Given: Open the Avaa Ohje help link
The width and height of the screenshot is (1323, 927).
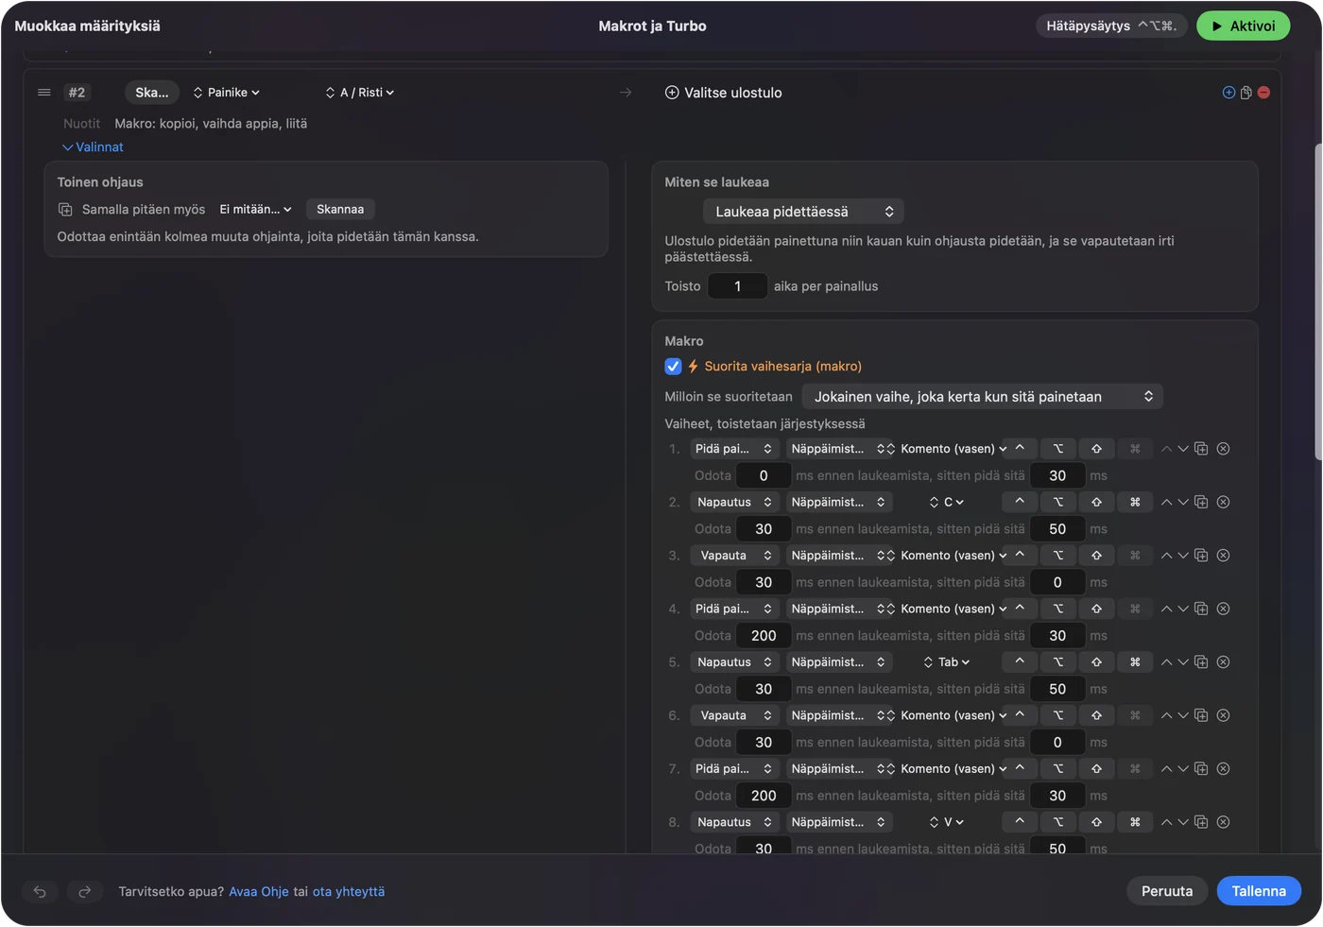Looking at the screenshot, I should coord(259,891).
